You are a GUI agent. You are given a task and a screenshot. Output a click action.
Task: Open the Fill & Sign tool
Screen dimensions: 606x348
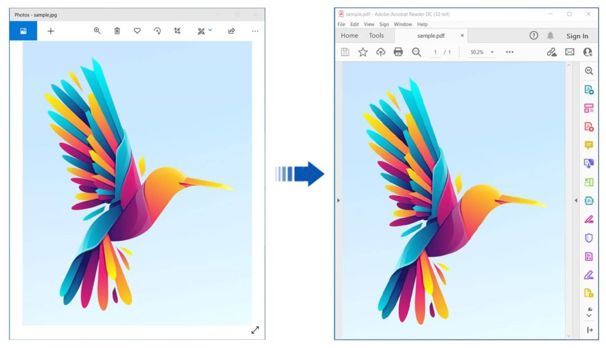pos(589,219)
